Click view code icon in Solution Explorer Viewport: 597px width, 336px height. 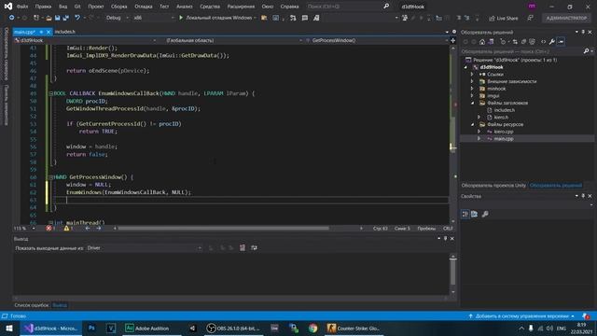pyautogui.click(x=543, y=42)
